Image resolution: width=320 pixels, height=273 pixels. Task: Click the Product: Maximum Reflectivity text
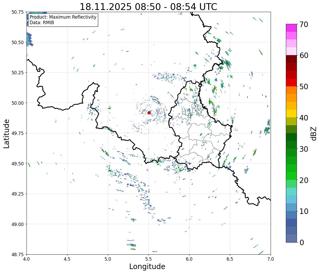pyautogui.click(x=63, y=17)
